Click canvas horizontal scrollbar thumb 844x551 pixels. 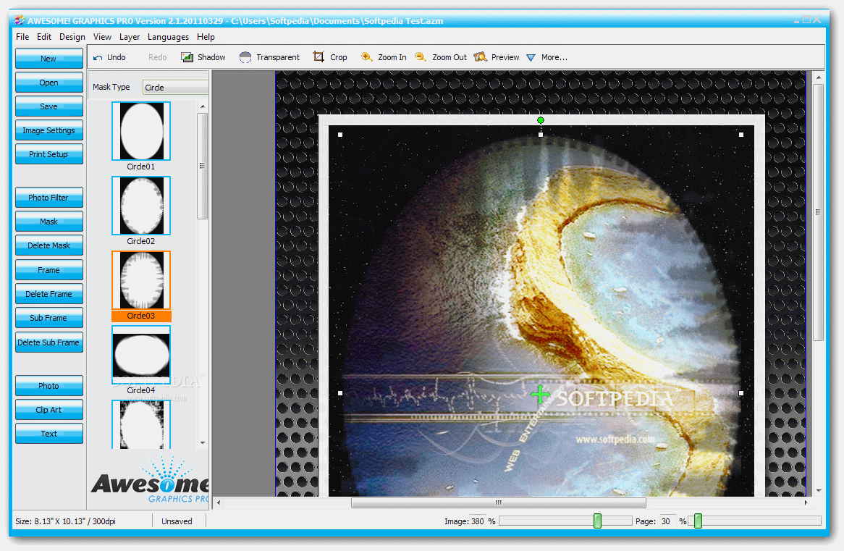[x=499, y=502]
